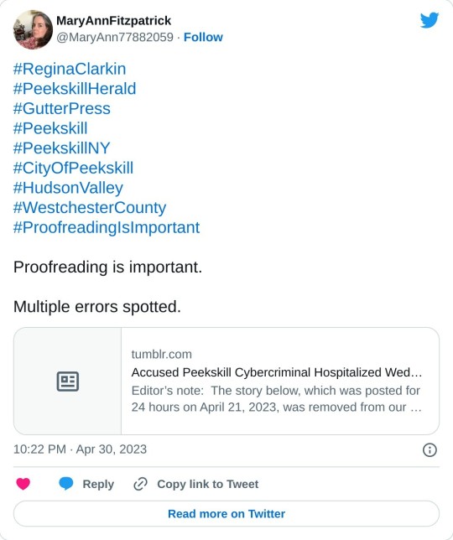Screen dimensions: 453x540
Task: Click the chain link copy icon
Action: [x=141, y=484]
